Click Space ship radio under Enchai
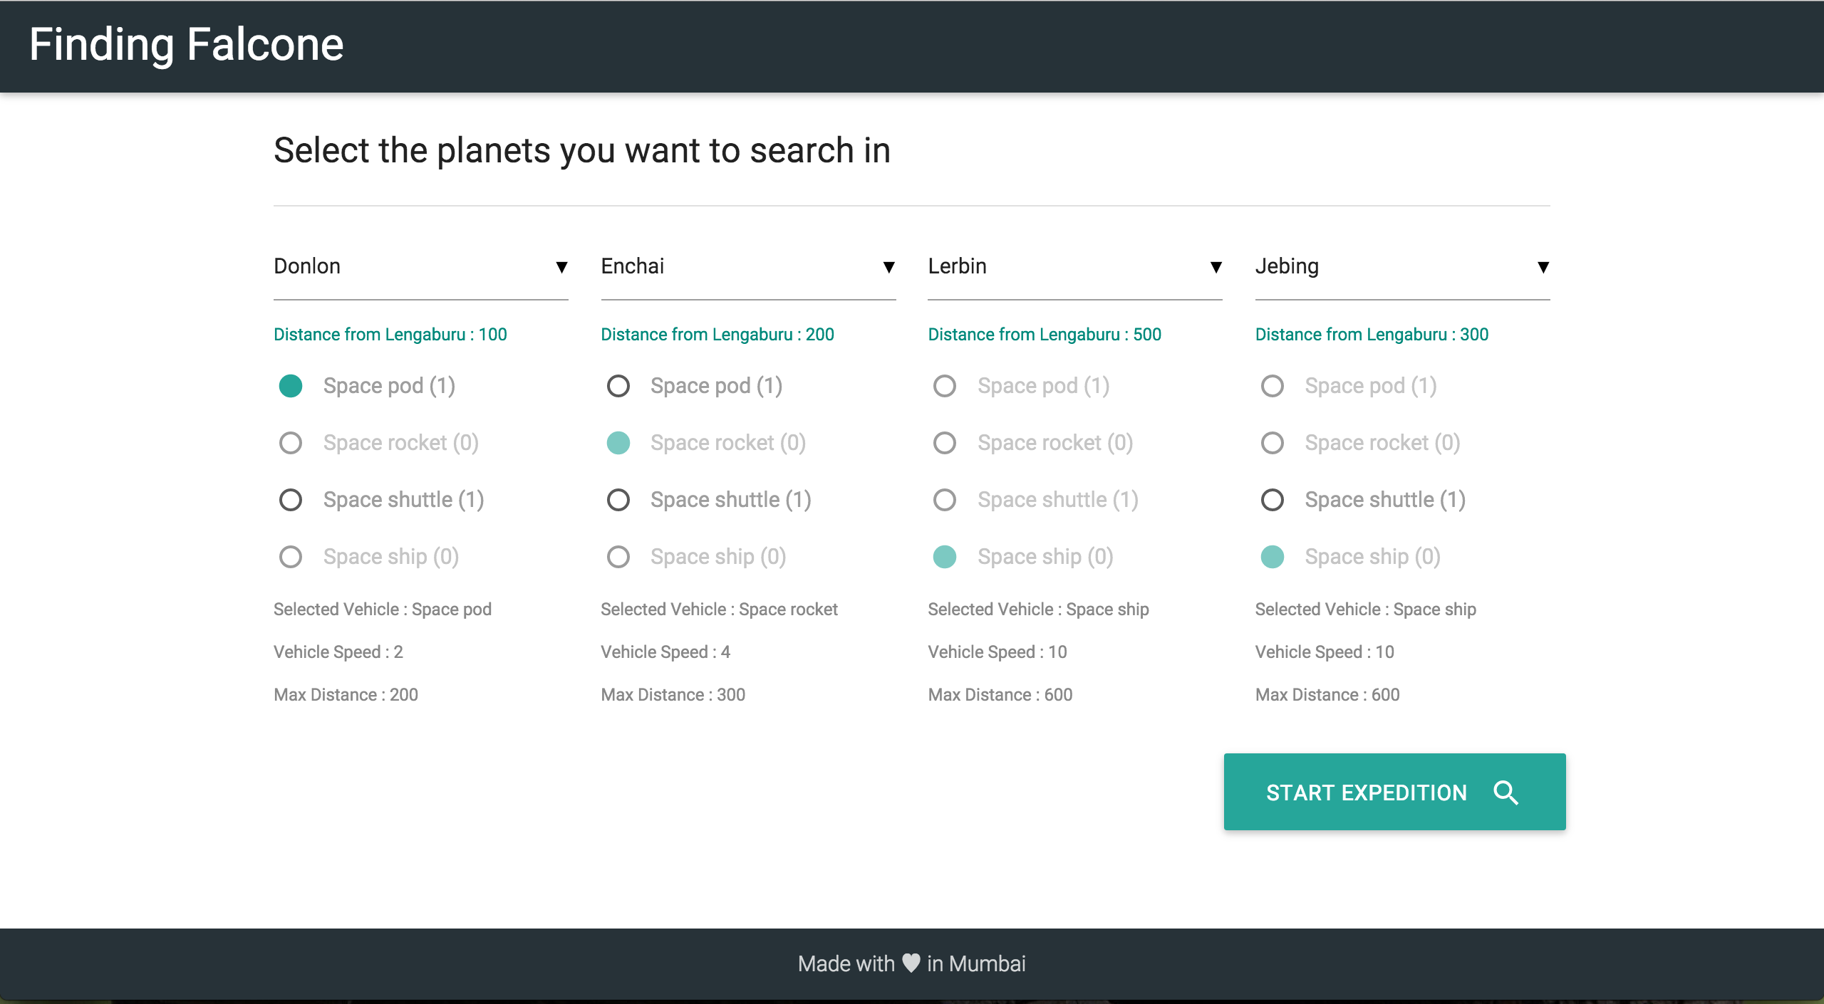 click(618, 557)
